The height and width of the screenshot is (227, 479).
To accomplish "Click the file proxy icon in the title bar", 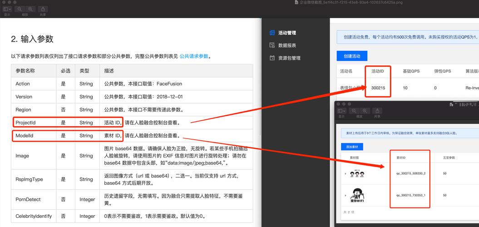I will [296, 2].
